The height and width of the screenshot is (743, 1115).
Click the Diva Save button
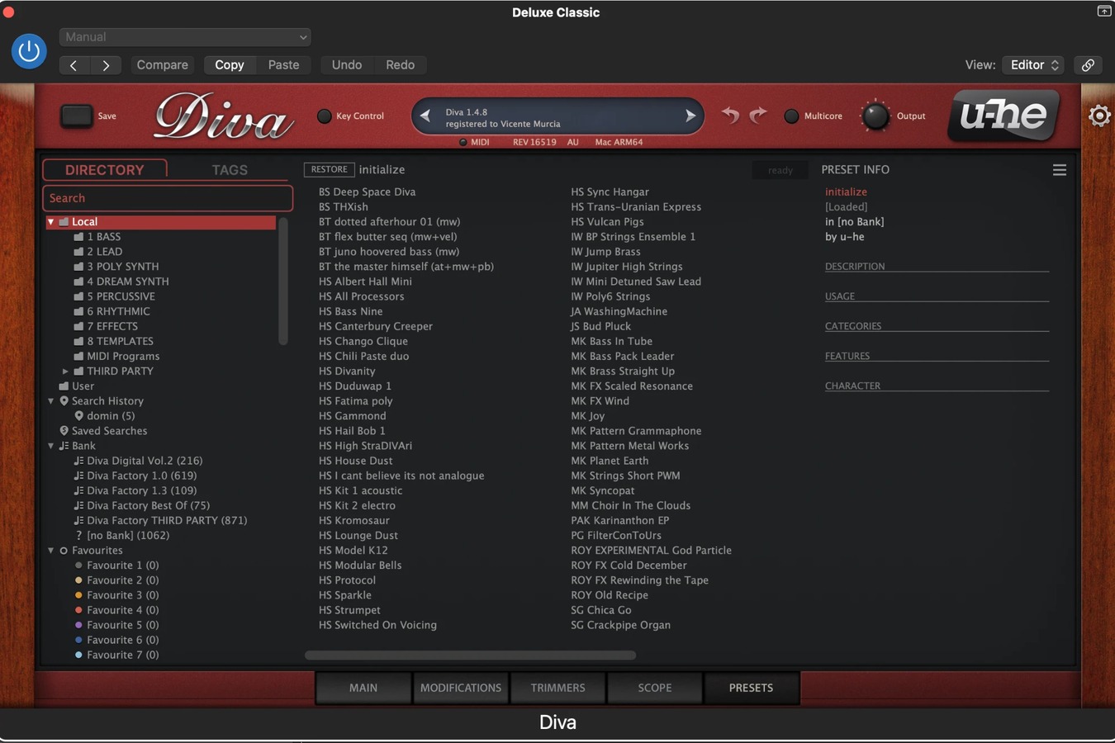pos(77,116)
